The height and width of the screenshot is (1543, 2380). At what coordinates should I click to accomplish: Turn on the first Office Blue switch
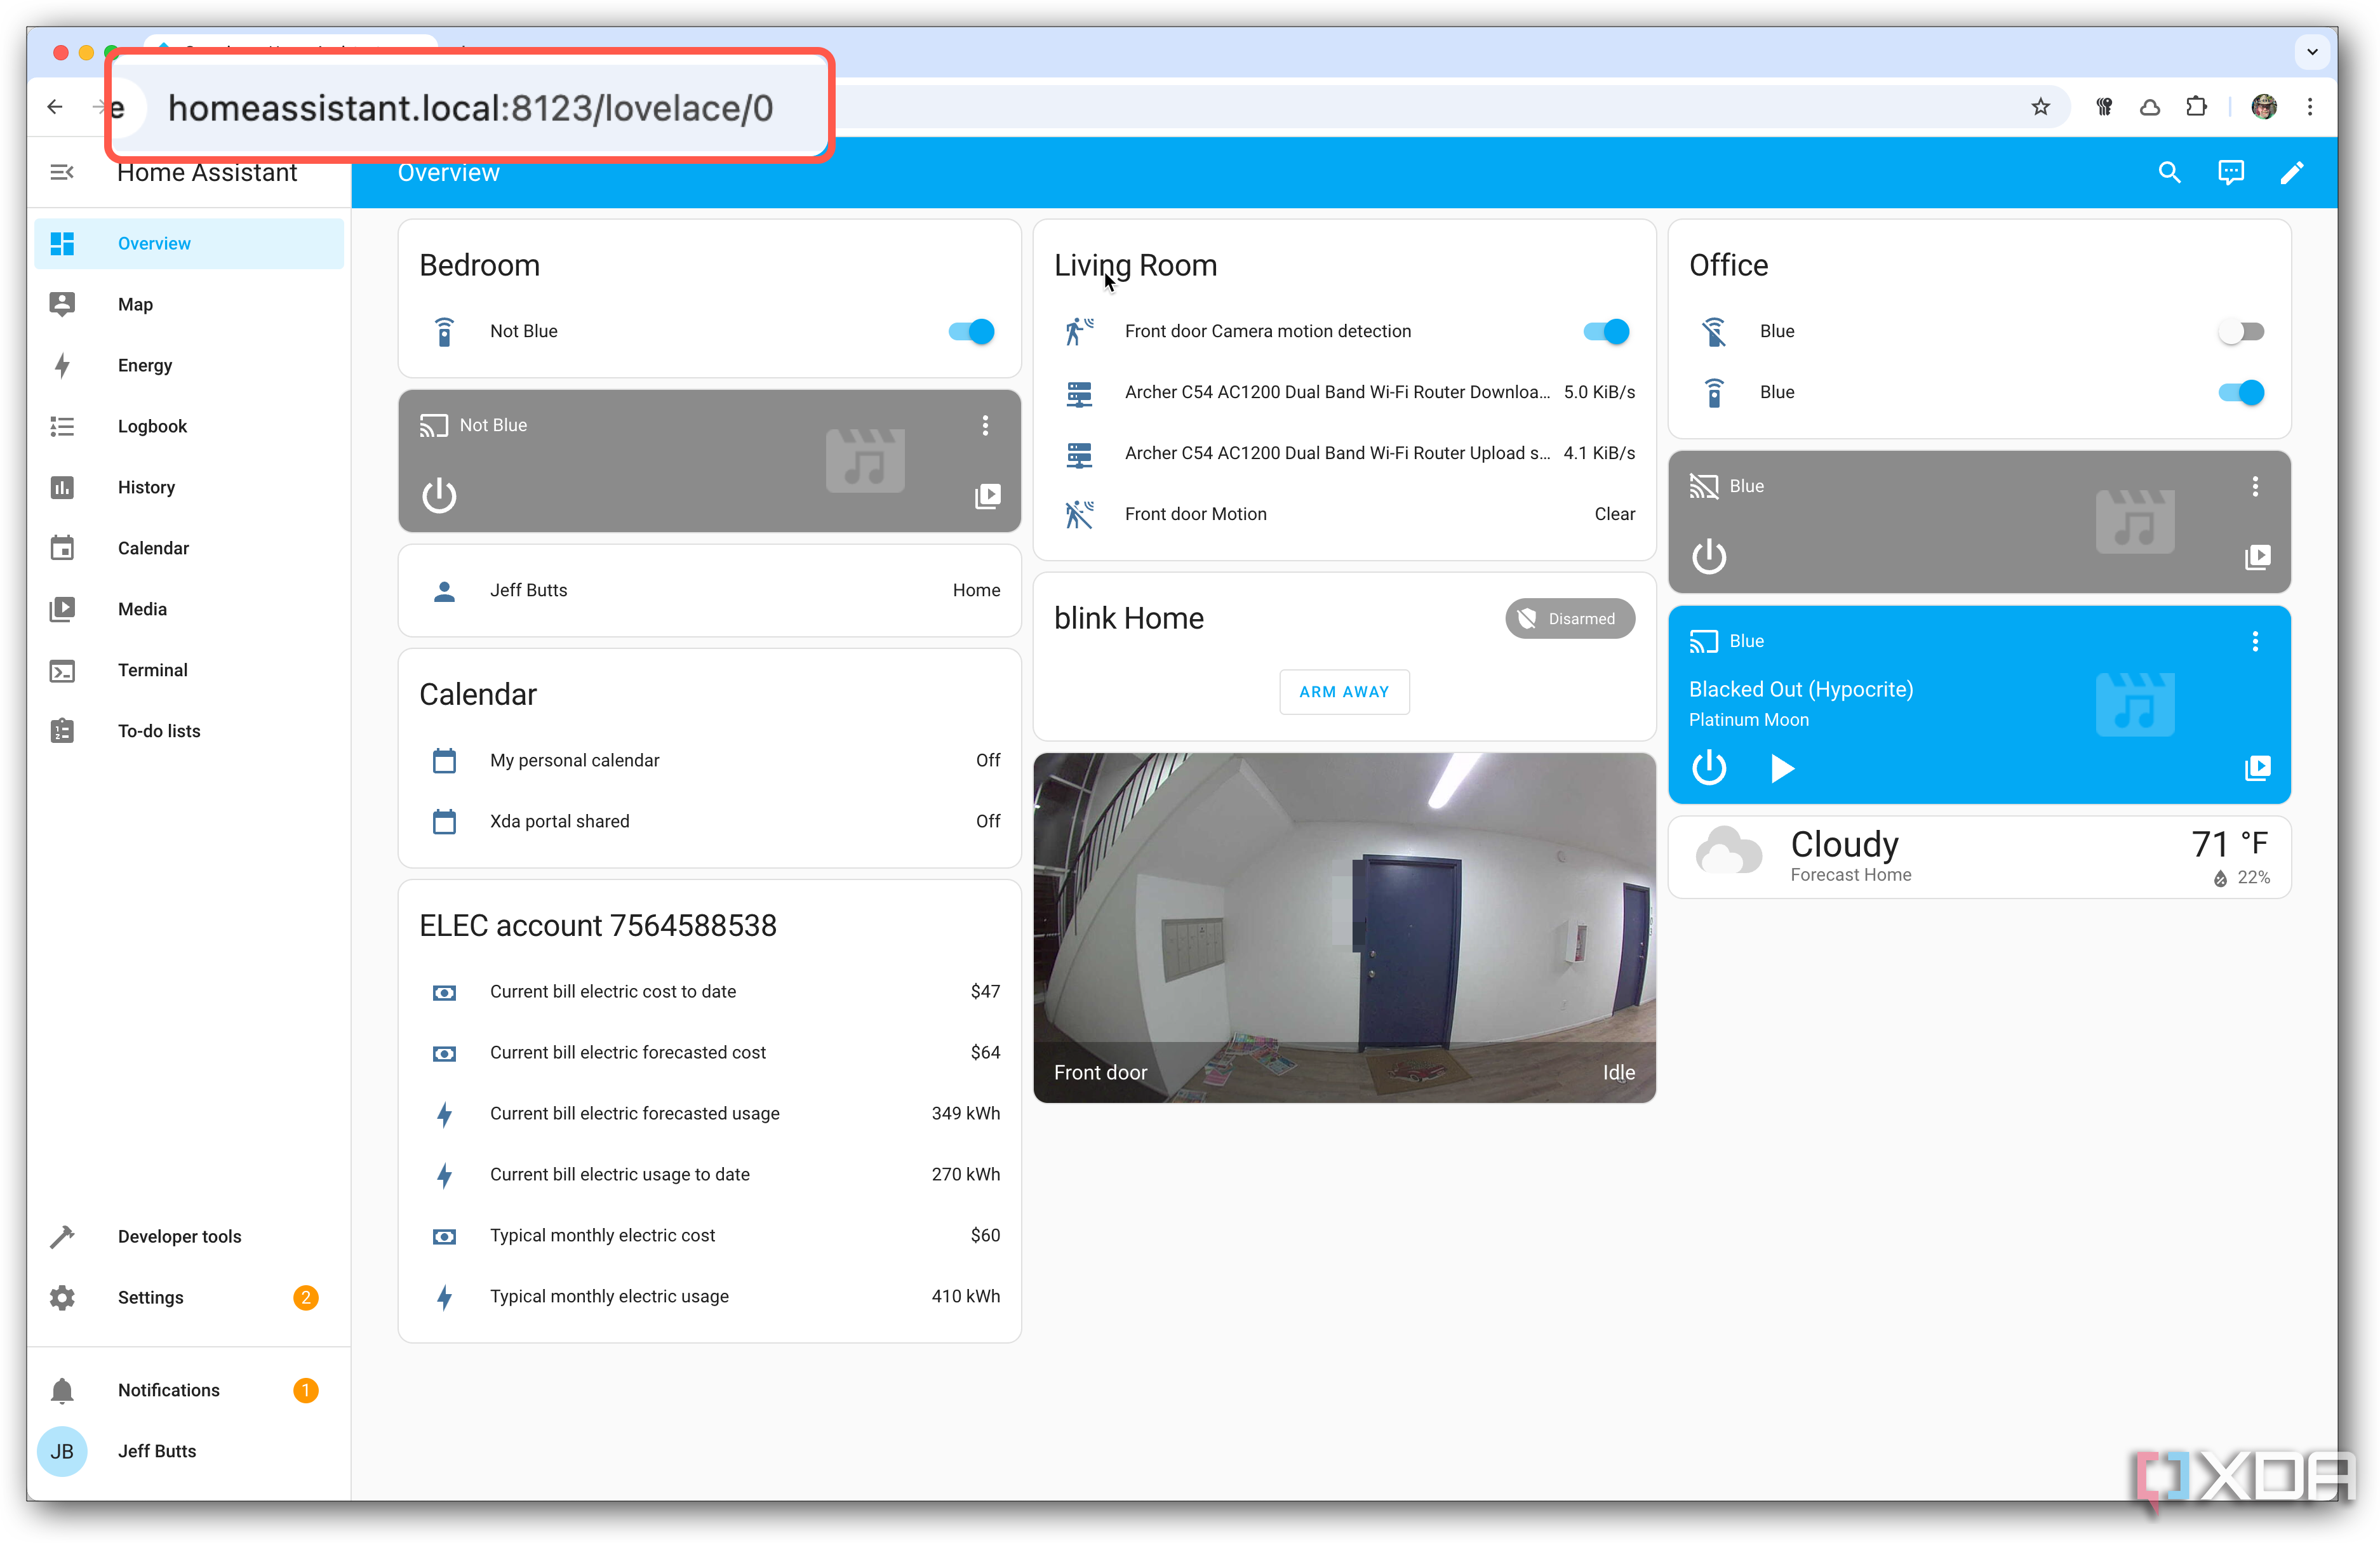click(x=2240, y=331)
